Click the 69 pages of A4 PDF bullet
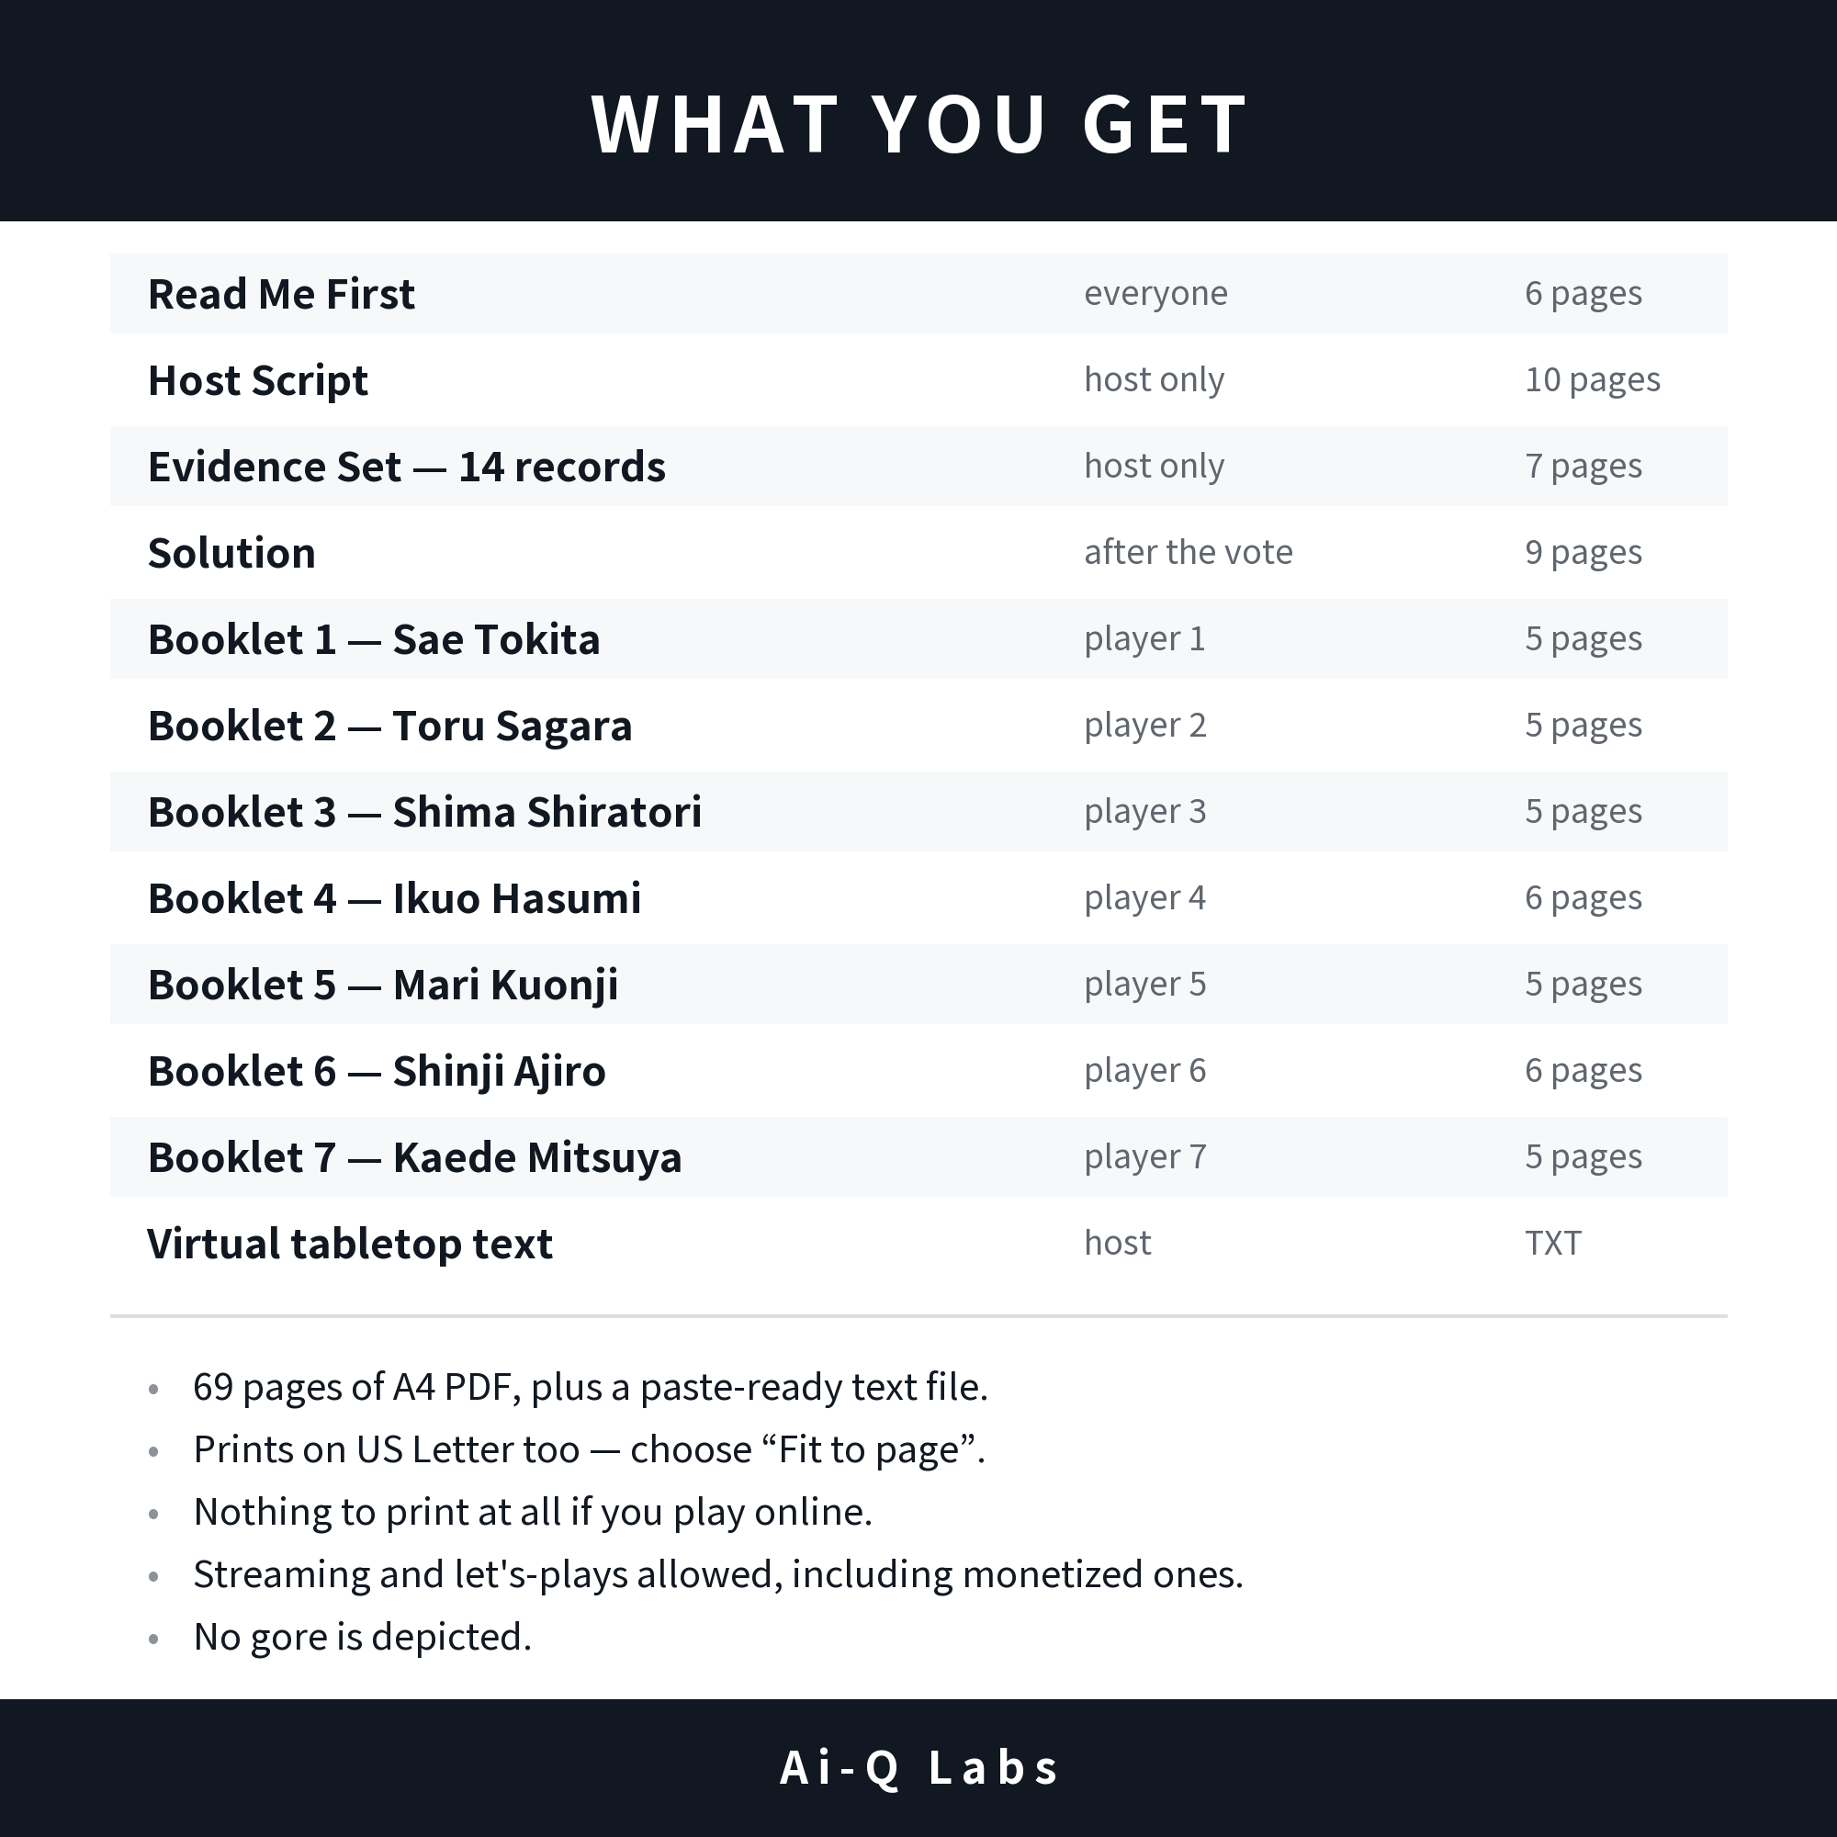Viewport: 1837px width, 1837px height. [x=591, y=1387]
